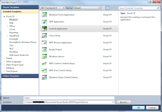Expand the Office tree node
The image size is (162, 112).
pos(7,26)
